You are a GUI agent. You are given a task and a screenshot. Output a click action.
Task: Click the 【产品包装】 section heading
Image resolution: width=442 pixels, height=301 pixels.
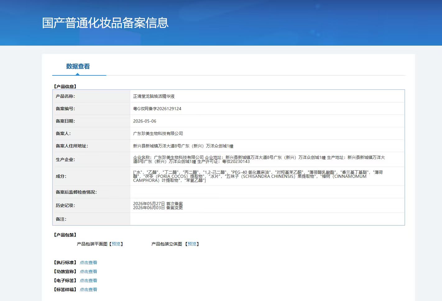(65, 235)
